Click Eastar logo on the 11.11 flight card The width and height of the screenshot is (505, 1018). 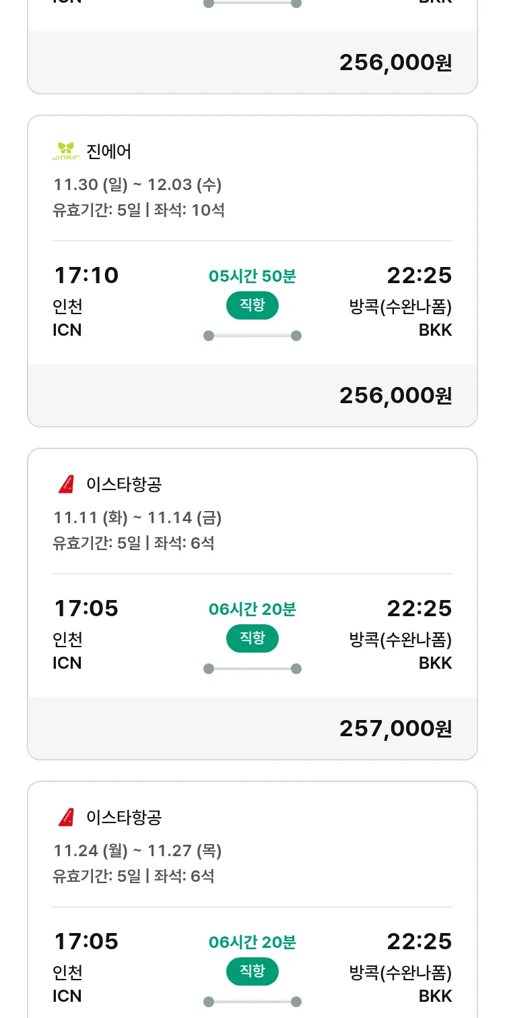(x=66, y=484)
